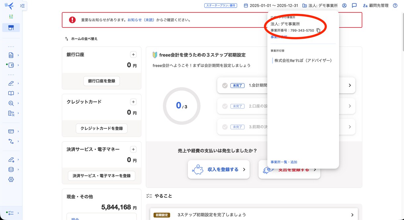The image size is (404, 220).
Task: Add an account with 銀行口座 plus icon
Action: [133, 55]
